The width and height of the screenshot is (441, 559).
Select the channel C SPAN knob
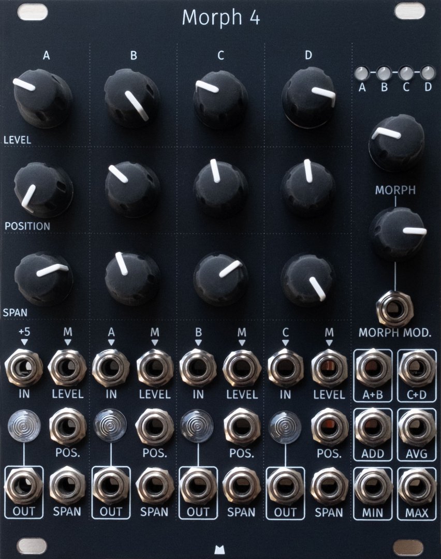[220, 279]
